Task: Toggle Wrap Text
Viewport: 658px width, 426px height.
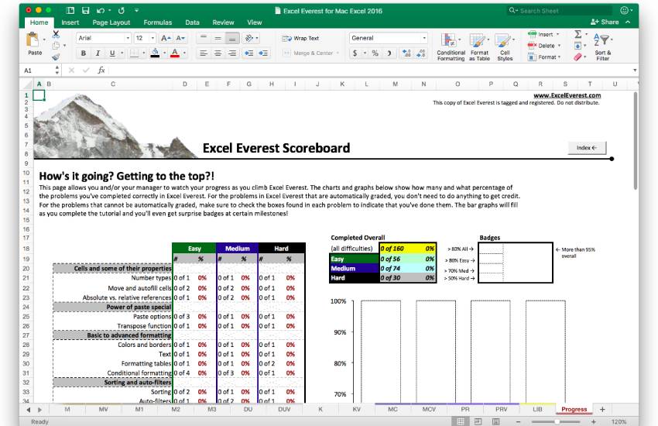Action: tap(301, 38)
